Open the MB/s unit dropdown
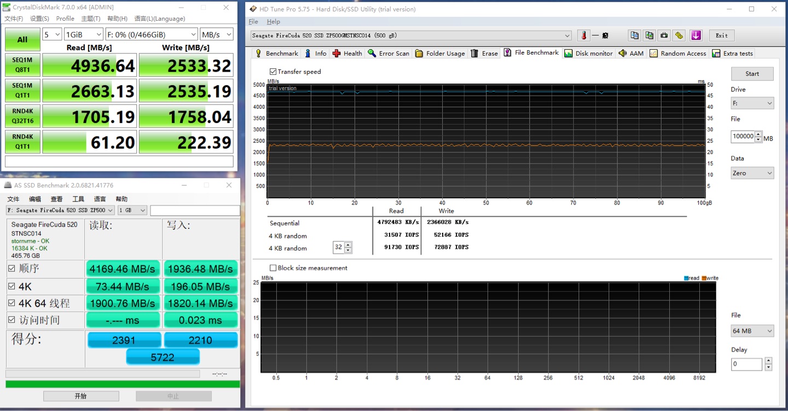788x411 pixels. (216, 34)
